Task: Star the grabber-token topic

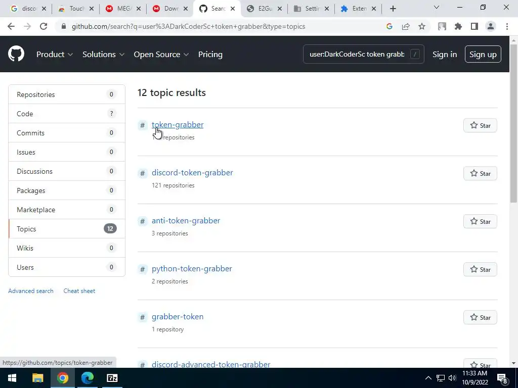Action: click(x=480, y=317)
